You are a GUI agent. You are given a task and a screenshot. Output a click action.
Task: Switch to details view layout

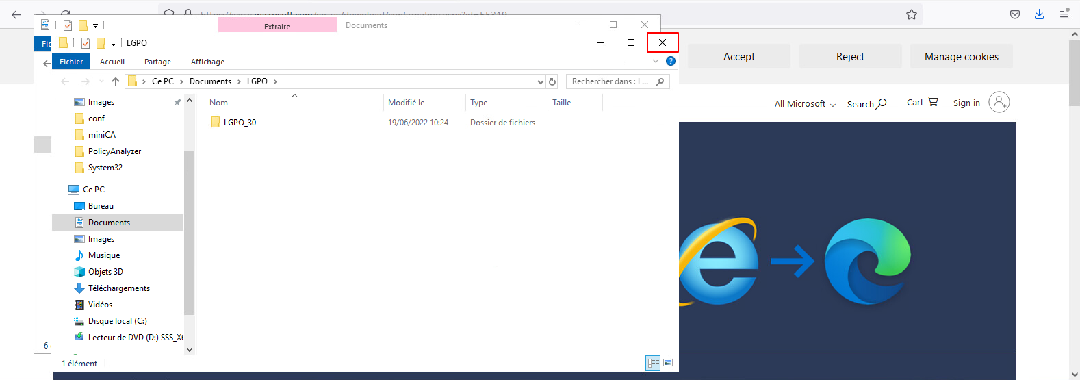653,363
